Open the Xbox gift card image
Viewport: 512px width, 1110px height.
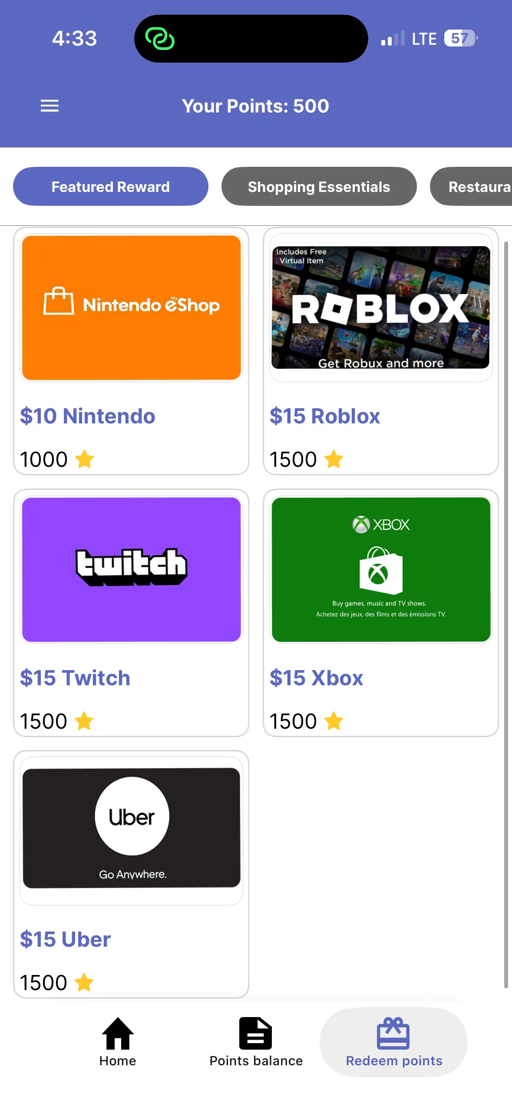tap(381, 569)
